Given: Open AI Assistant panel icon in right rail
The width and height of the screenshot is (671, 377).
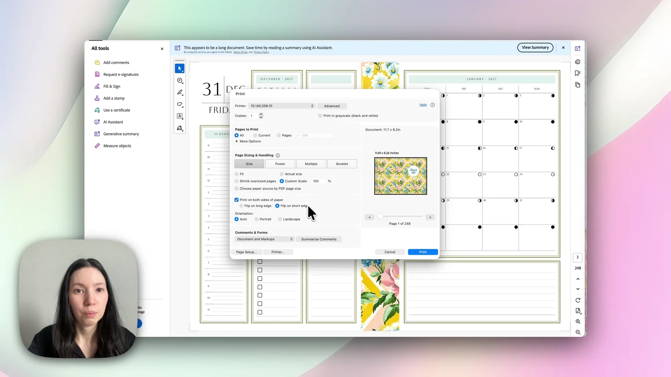Looking at the screenshot, I should (578, 49).
